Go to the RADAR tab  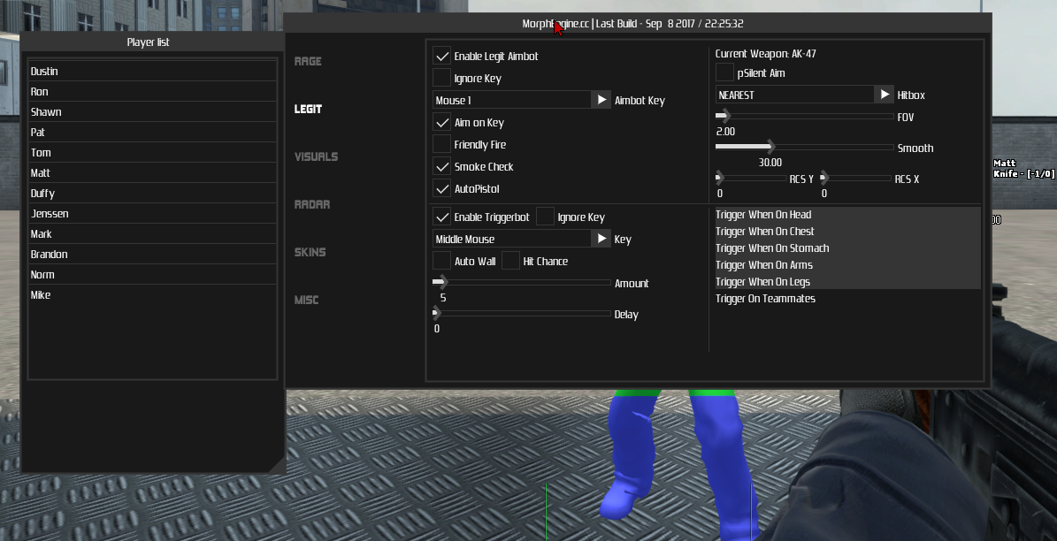pyautogui.click(x=312, y=205)
